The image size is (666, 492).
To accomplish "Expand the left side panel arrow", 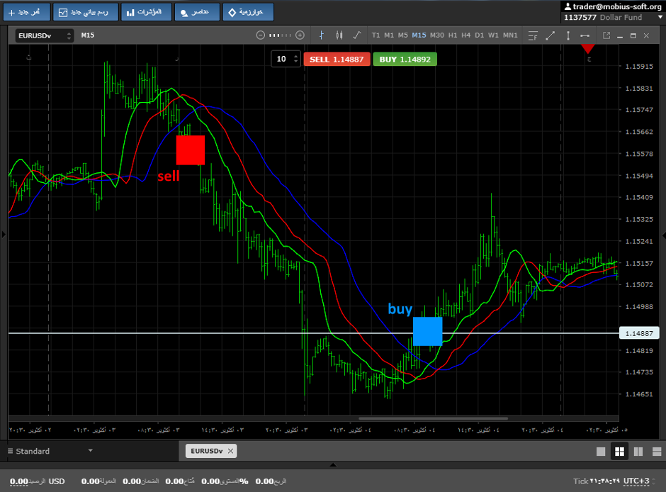I will [4, 234].
